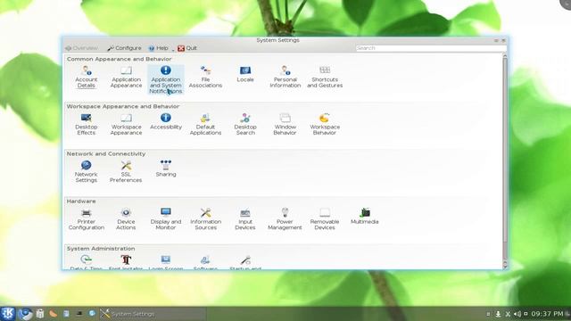This screenshot has height=321, width=571.
Task: Open Default Applications settings
Action: 205,125
